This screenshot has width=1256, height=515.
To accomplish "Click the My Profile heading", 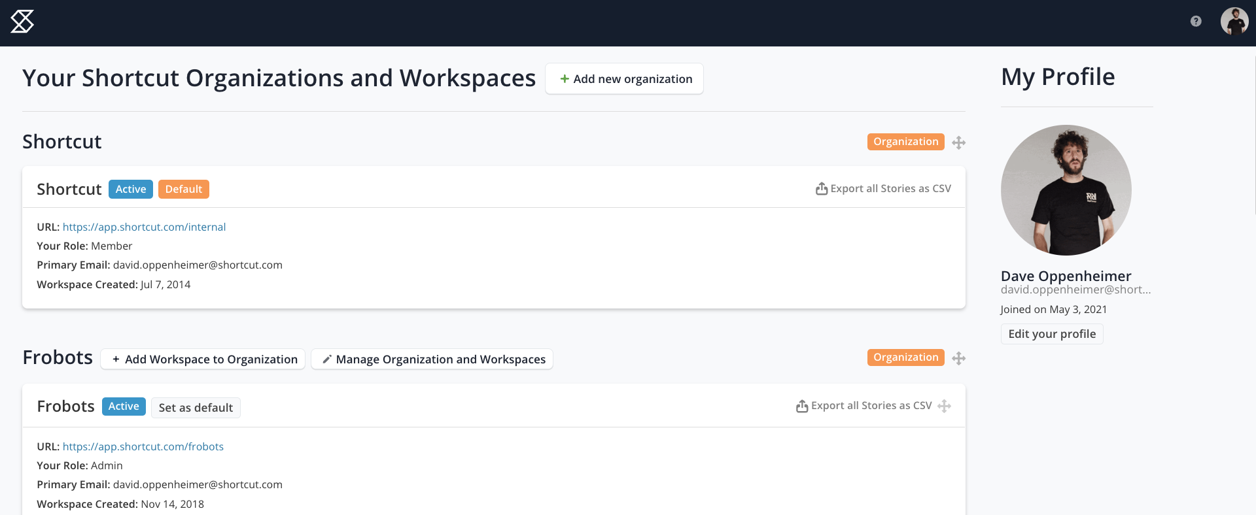I will pos(1058,77).
